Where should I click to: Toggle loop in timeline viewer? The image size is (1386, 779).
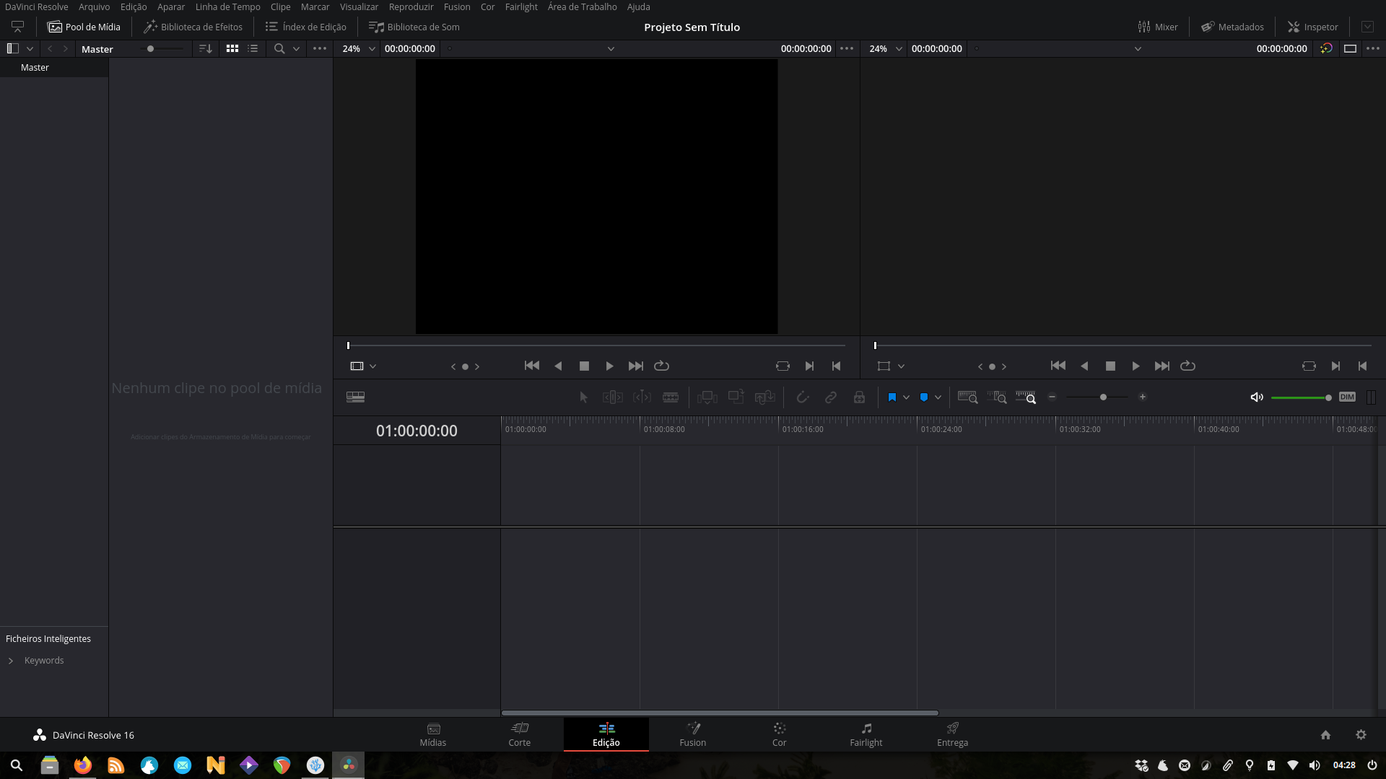[1187, 366]
